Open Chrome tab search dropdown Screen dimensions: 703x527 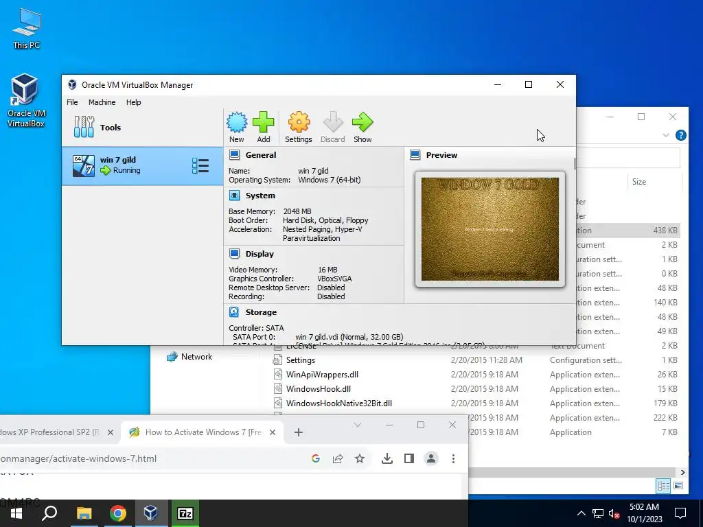357,425
